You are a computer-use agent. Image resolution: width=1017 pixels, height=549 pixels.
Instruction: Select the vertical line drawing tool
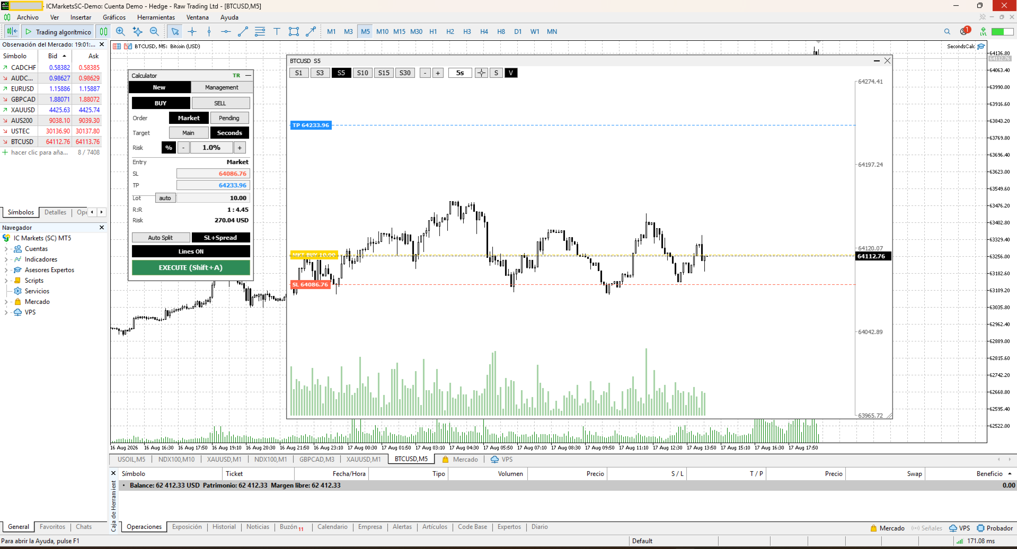(x=209, y=32)
